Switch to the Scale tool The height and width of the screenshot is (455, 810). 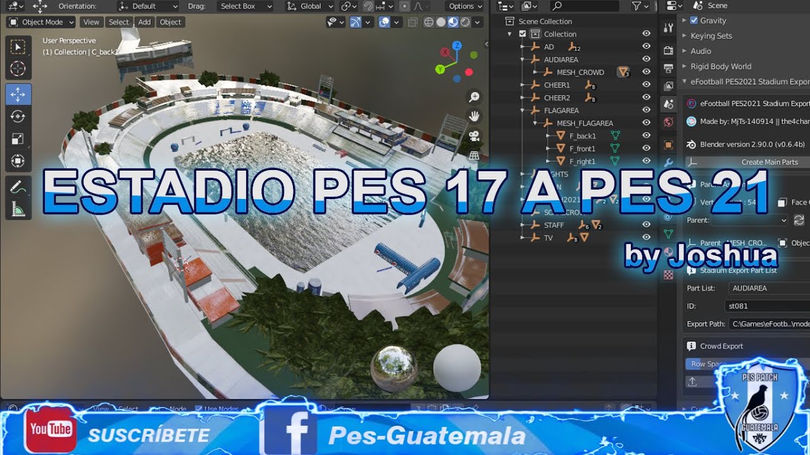pos(18,138)
